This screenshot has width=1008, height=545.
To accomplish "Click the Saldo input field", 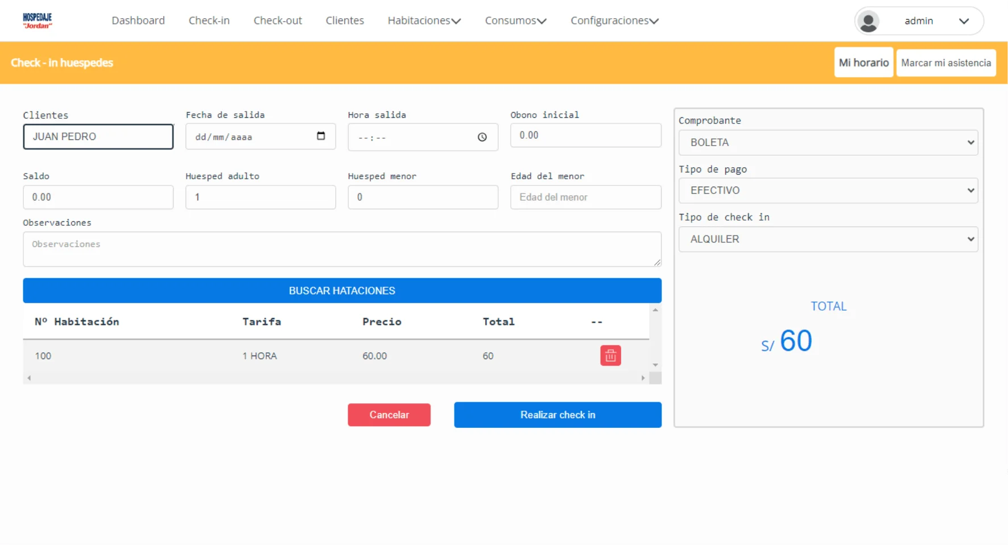I will tap(98, 197).
